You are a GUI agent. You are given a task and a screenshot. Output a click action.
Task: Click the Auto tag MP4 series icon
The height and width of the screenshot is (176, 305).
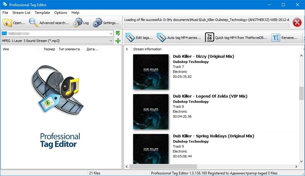[161, 37]
